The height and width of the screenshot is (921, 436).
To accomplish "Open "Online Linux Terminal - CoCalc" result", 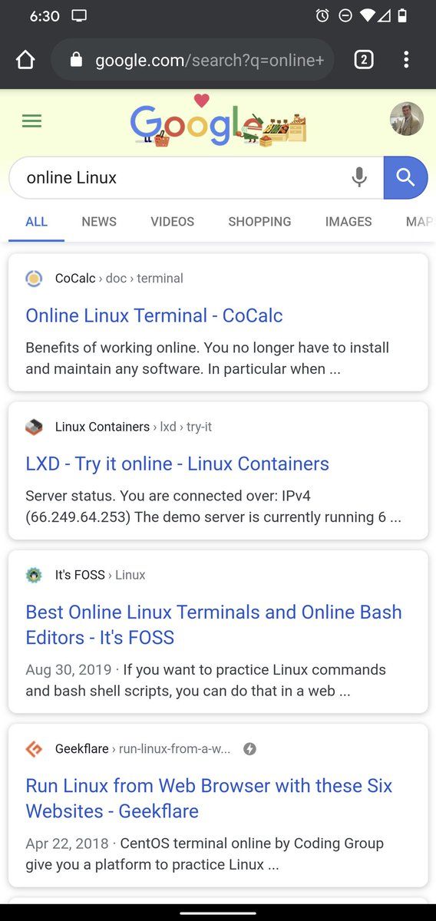I will click(x=154, y=315).
